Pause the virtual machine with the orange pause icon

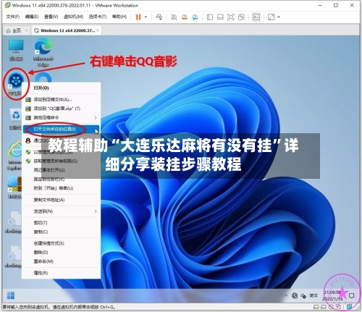[x=138, y=17]
